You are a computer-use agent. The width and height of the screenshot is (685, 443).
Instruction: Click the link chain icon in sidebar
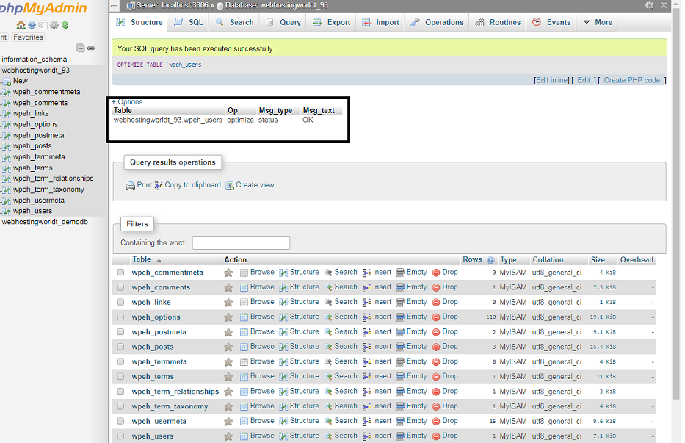pyautogui.click(x=91, y=48)
